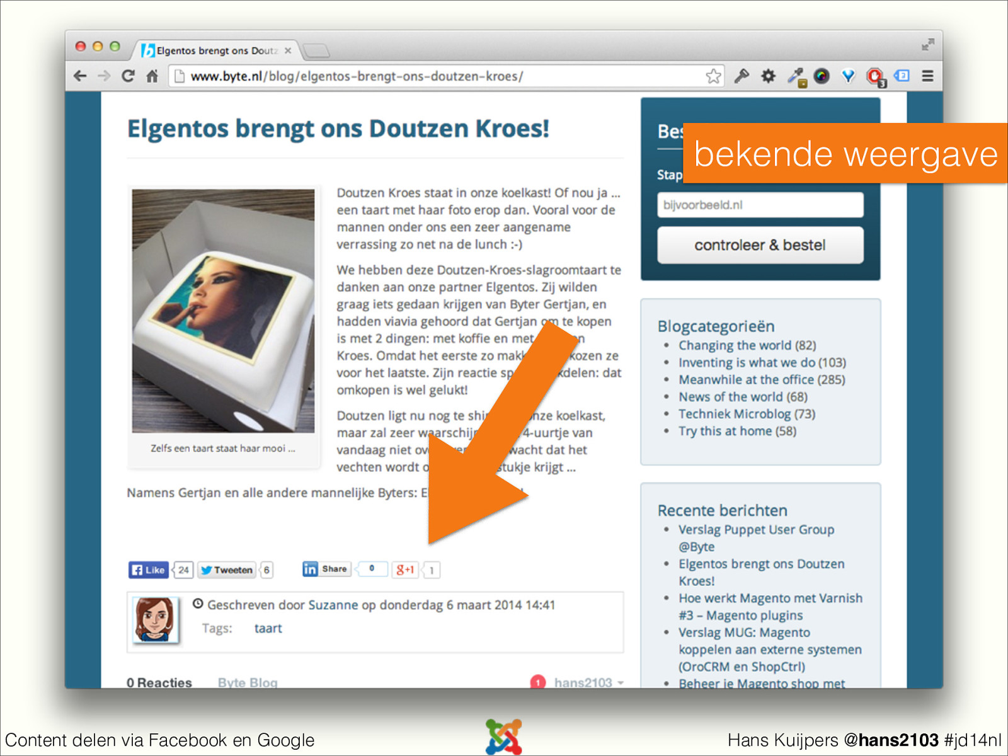Screen dimensions: 1008x756
Task: Open Hoe werkt Magento met Varnish #3 post
Action: click(770, 607)
